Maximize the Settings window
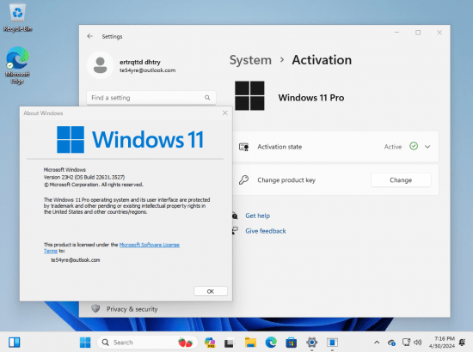The height and width of the screenshot is (352, 473). tap(418, 33)
